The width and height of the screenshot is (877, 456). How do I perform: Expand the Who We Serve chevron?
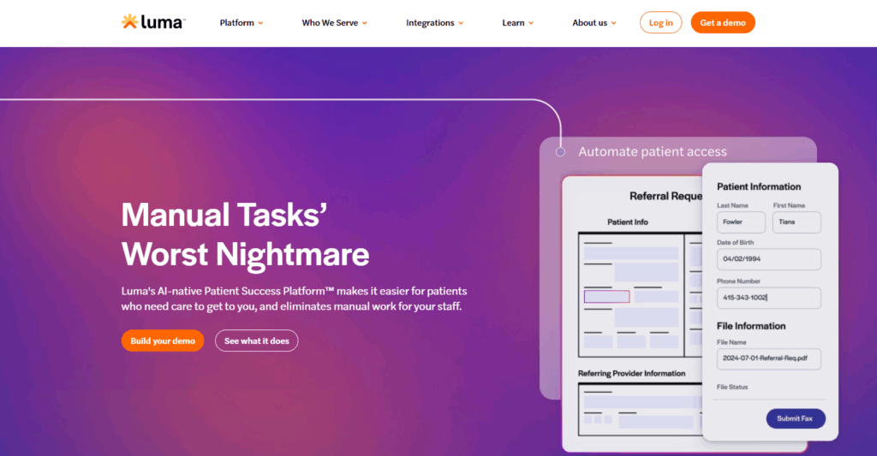click(x=365, y=23)
